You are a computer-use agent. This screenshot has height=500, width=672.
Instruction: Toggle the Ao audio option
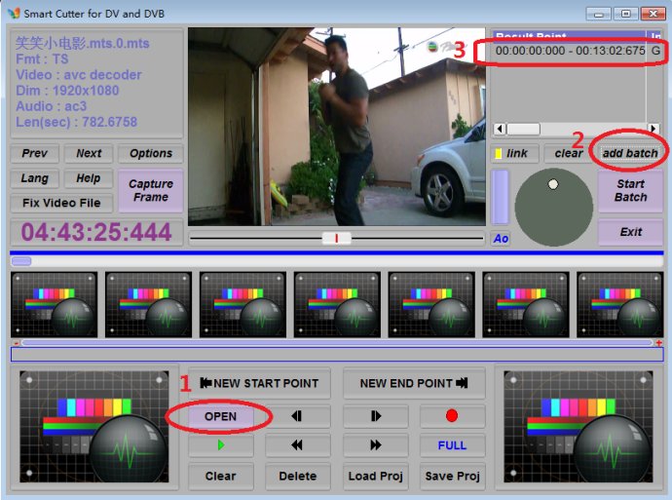pos(501,239)
